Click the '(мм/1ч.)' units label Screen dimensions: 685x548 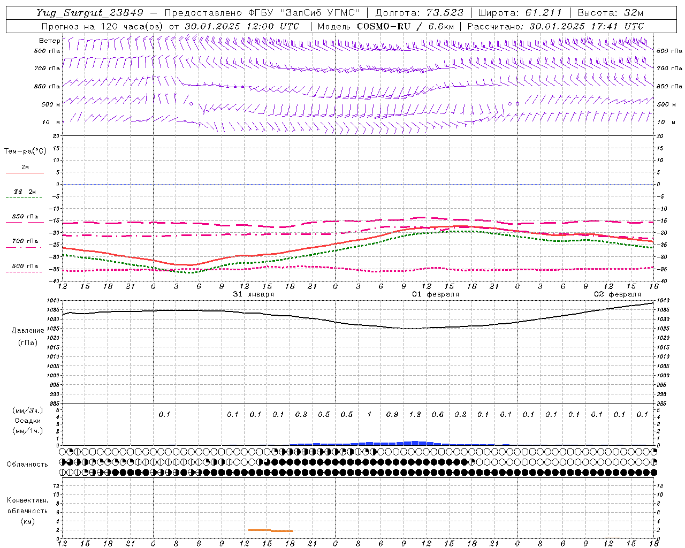point(28,431)
